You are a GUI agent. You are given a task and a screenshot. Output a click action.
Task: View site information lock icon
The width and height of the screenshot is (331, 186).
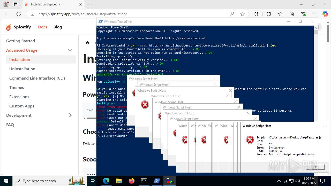pyautogui.click(x=33, y=14)
